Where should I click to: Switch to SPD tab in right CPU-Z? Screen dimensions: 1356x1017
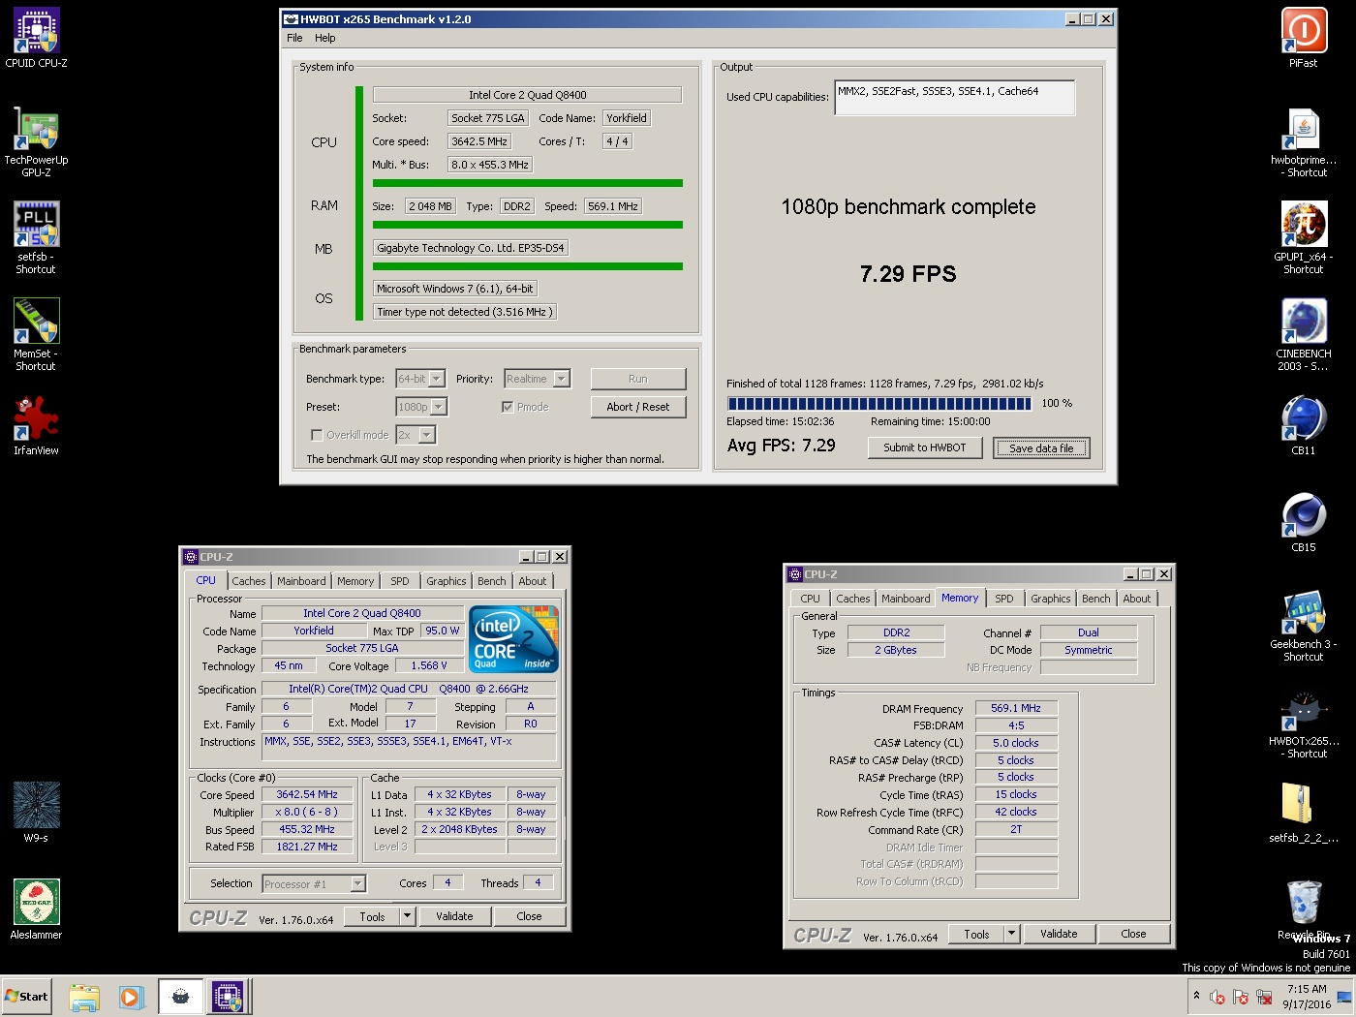click(x=1004, y=599)
